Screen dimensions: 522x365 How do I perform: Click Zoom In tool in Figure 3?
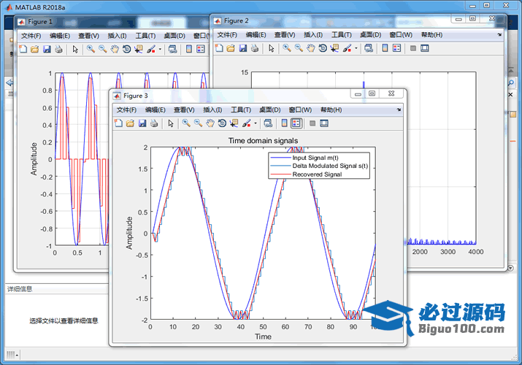point(186,123)
